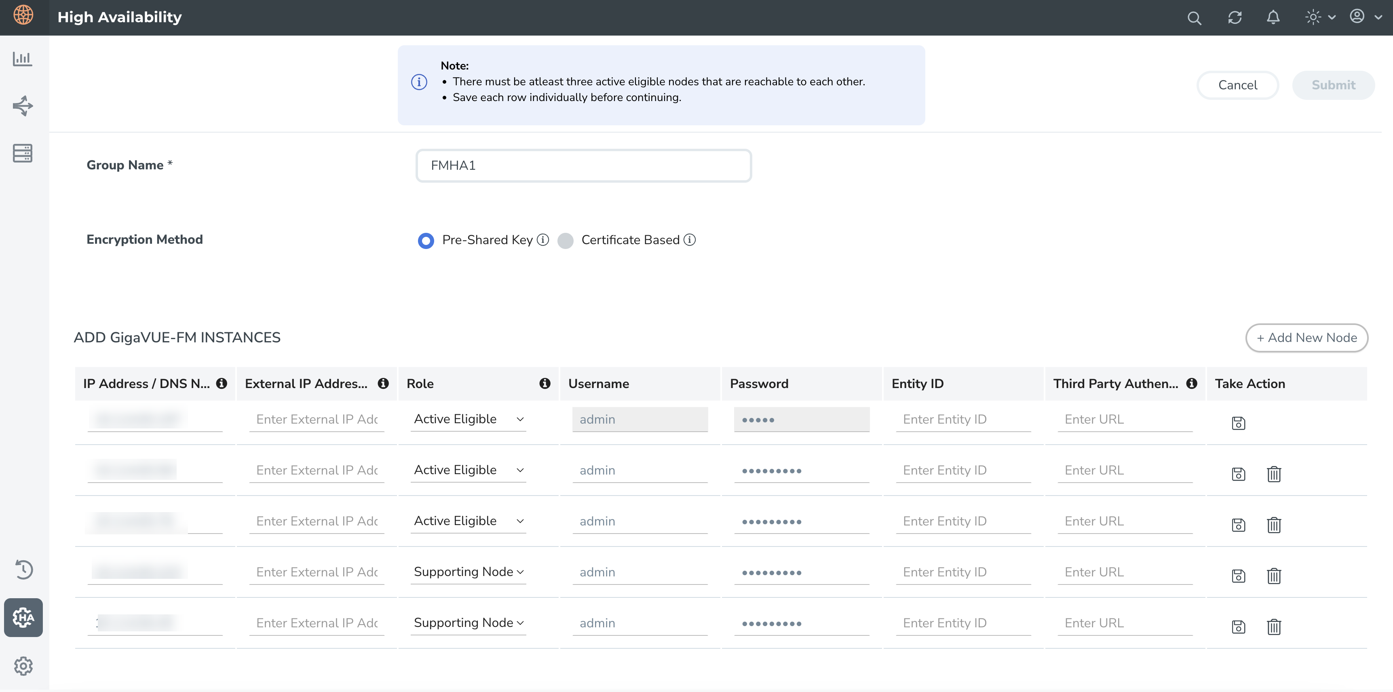Open the history clock sidebar icon

(x=23, y=570)
